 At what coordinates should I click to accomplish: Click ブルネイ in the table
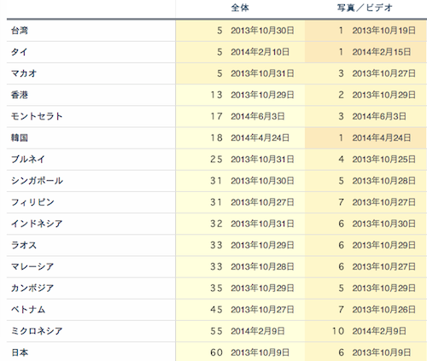click(x=28, y=160)
